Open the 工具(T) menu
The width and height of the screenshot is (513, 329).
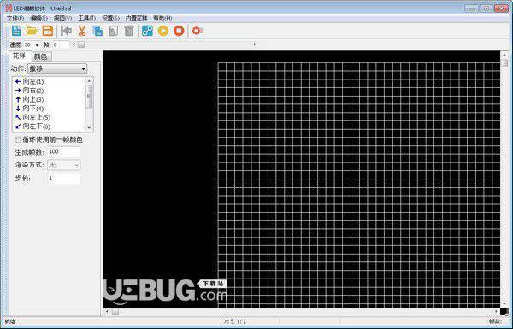[x=86, y=18]
